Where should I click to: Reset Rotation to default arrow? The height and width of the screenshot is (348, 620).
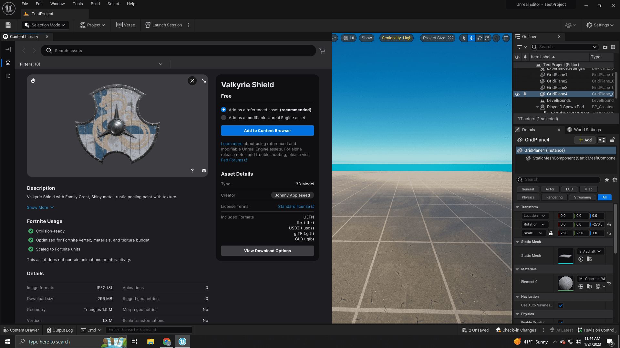609,225
